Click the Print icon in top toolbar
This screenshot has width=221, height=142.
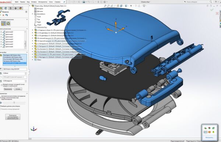[84, 2]
